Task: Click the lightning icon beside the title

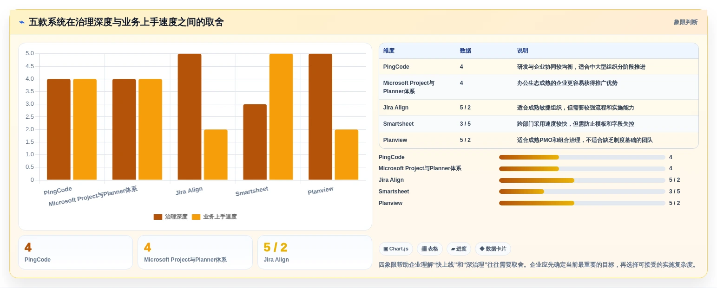Action: click(x=22, y=22)
